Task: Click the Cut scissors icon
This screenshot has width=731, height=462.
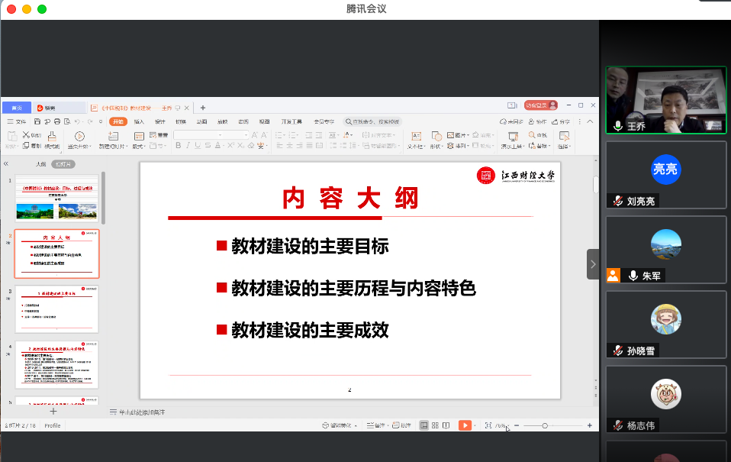Action: tap(26, 135)
